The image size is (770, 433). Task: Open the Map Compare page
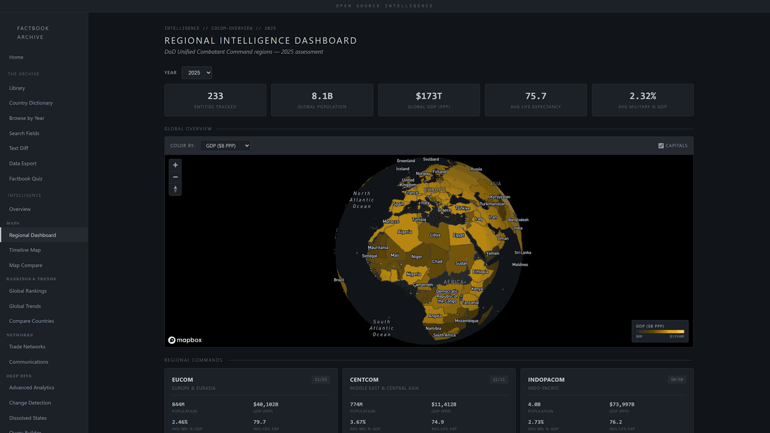(25, 265)
